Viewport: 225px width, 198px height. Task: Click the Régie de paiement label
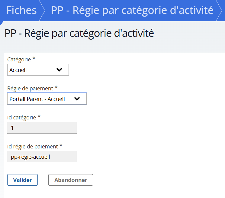coord(30,88)
